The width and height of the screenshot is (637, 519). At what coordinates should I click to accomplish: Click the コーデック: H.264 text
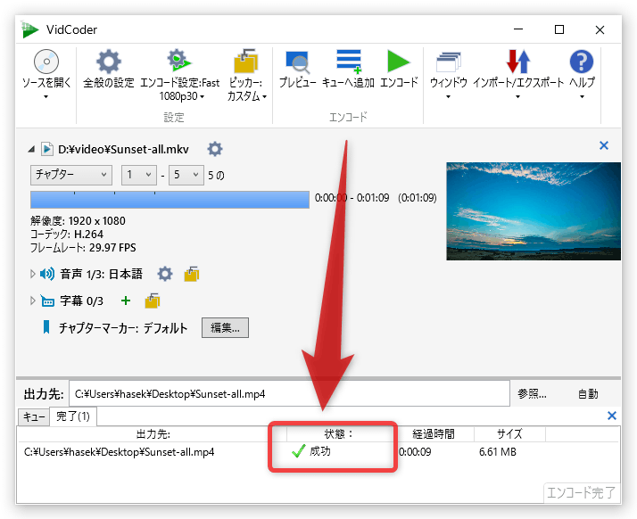(67, 234)
